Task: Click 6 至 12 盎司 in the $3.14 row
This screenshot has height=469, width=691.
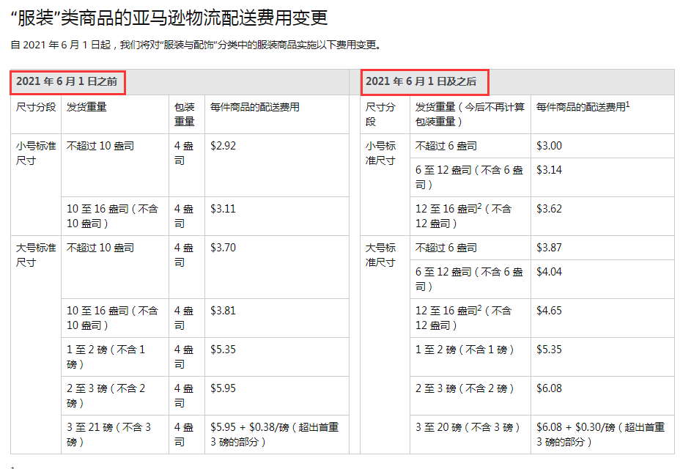Action: point(469,177)
